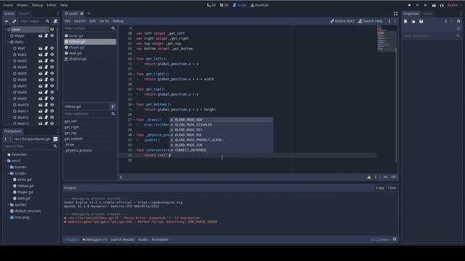Create a new resource in the Inspector
The width and height of the screenshot is (465, 261).
coord(405,21)
